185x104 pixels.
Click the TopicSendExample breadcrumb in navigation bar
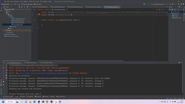tap(27, 4)
